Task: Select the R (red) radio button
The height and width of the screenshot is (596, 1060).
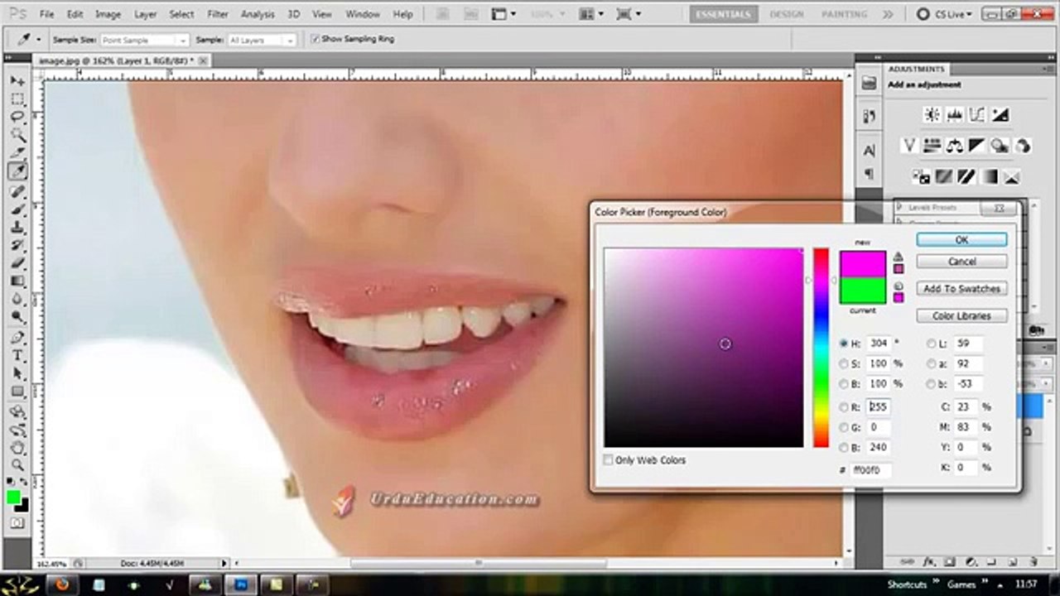Action: coord(844,407)
